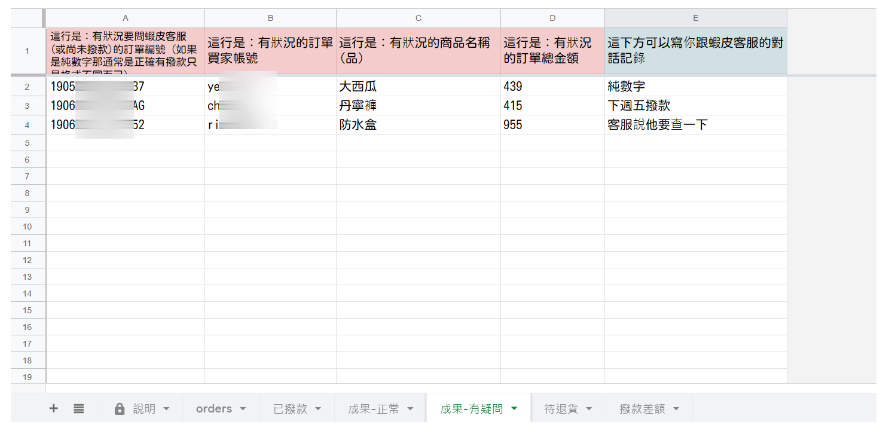
Task: Open the 待退貨 tab dropdown arrow
Action: point(589,409)
